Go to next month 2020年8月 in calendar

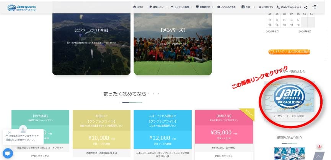click(305, 31)
